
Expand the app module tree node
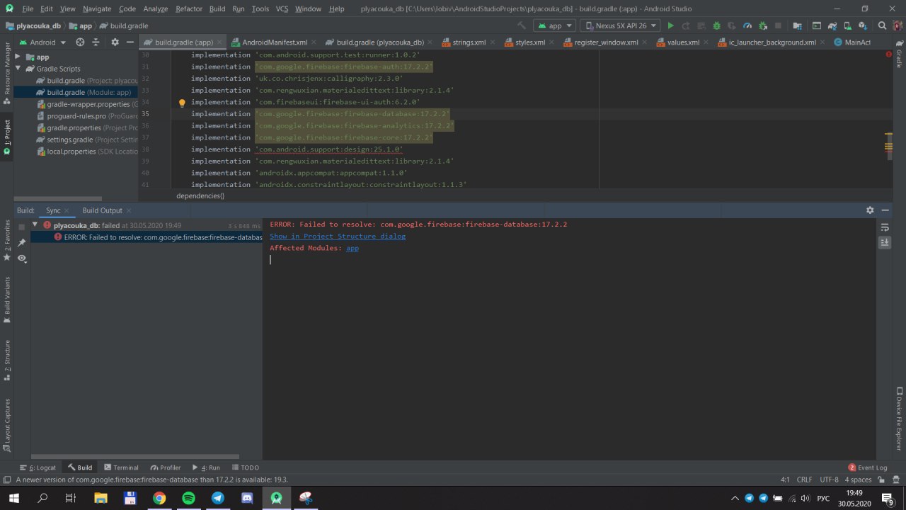tap(19, 57)
